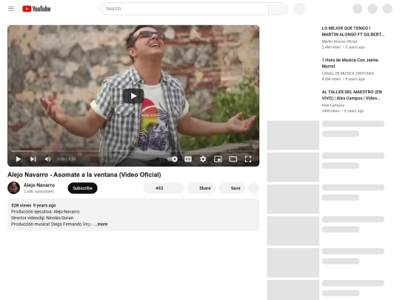Mute the video volume
400x300 pixels.
point(47,159)
